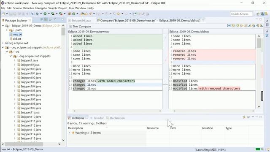Screen dimensions: 270x152
Task: Click the green Run toolbar button
Action: (45, 14)
